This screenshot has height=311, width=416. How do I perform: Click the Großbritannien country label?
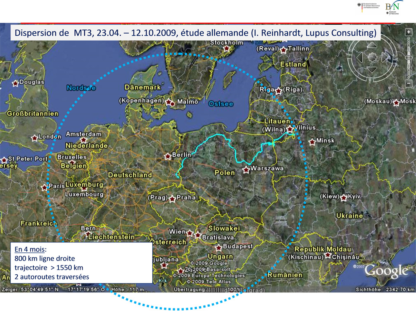[x=32, y=114]
